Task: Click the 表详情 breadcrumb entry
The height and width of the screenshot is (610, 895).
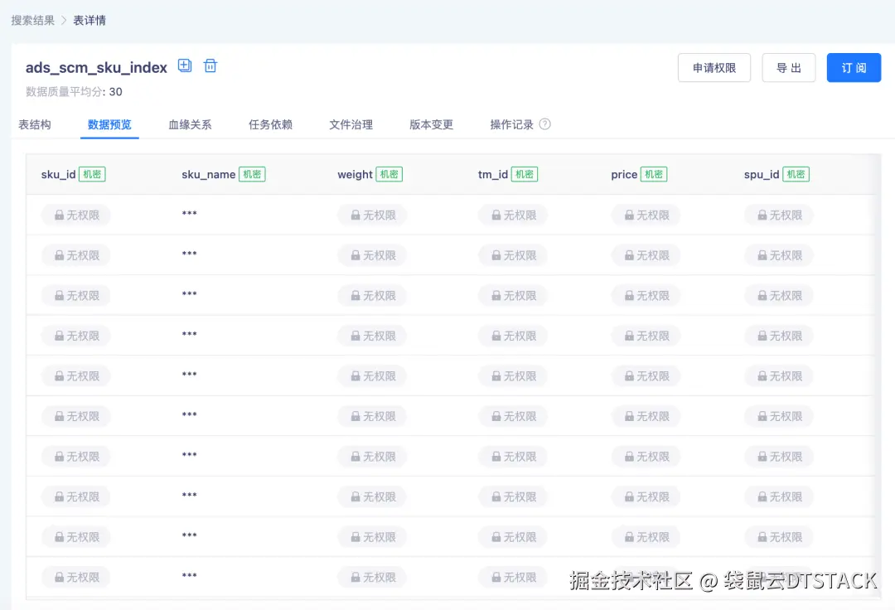Action: 88,19
